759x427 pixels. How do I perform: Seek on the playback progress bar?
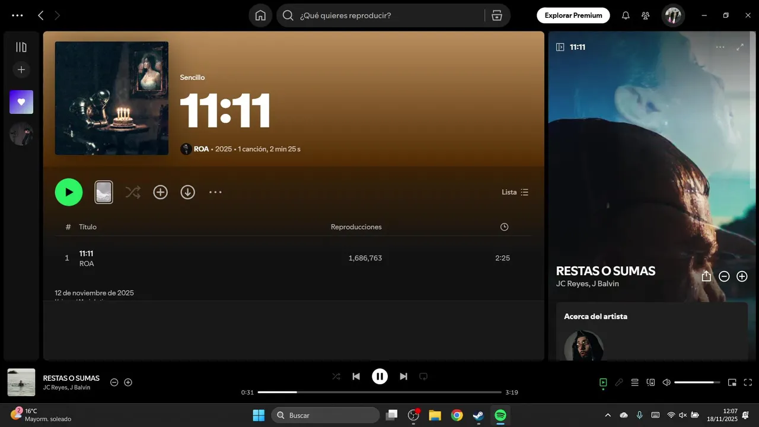coord(379,392)
